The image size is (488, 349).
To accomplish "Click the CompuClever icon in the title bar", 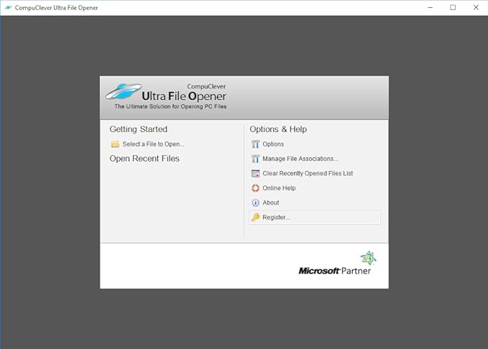I will click(x=8, y=8).
